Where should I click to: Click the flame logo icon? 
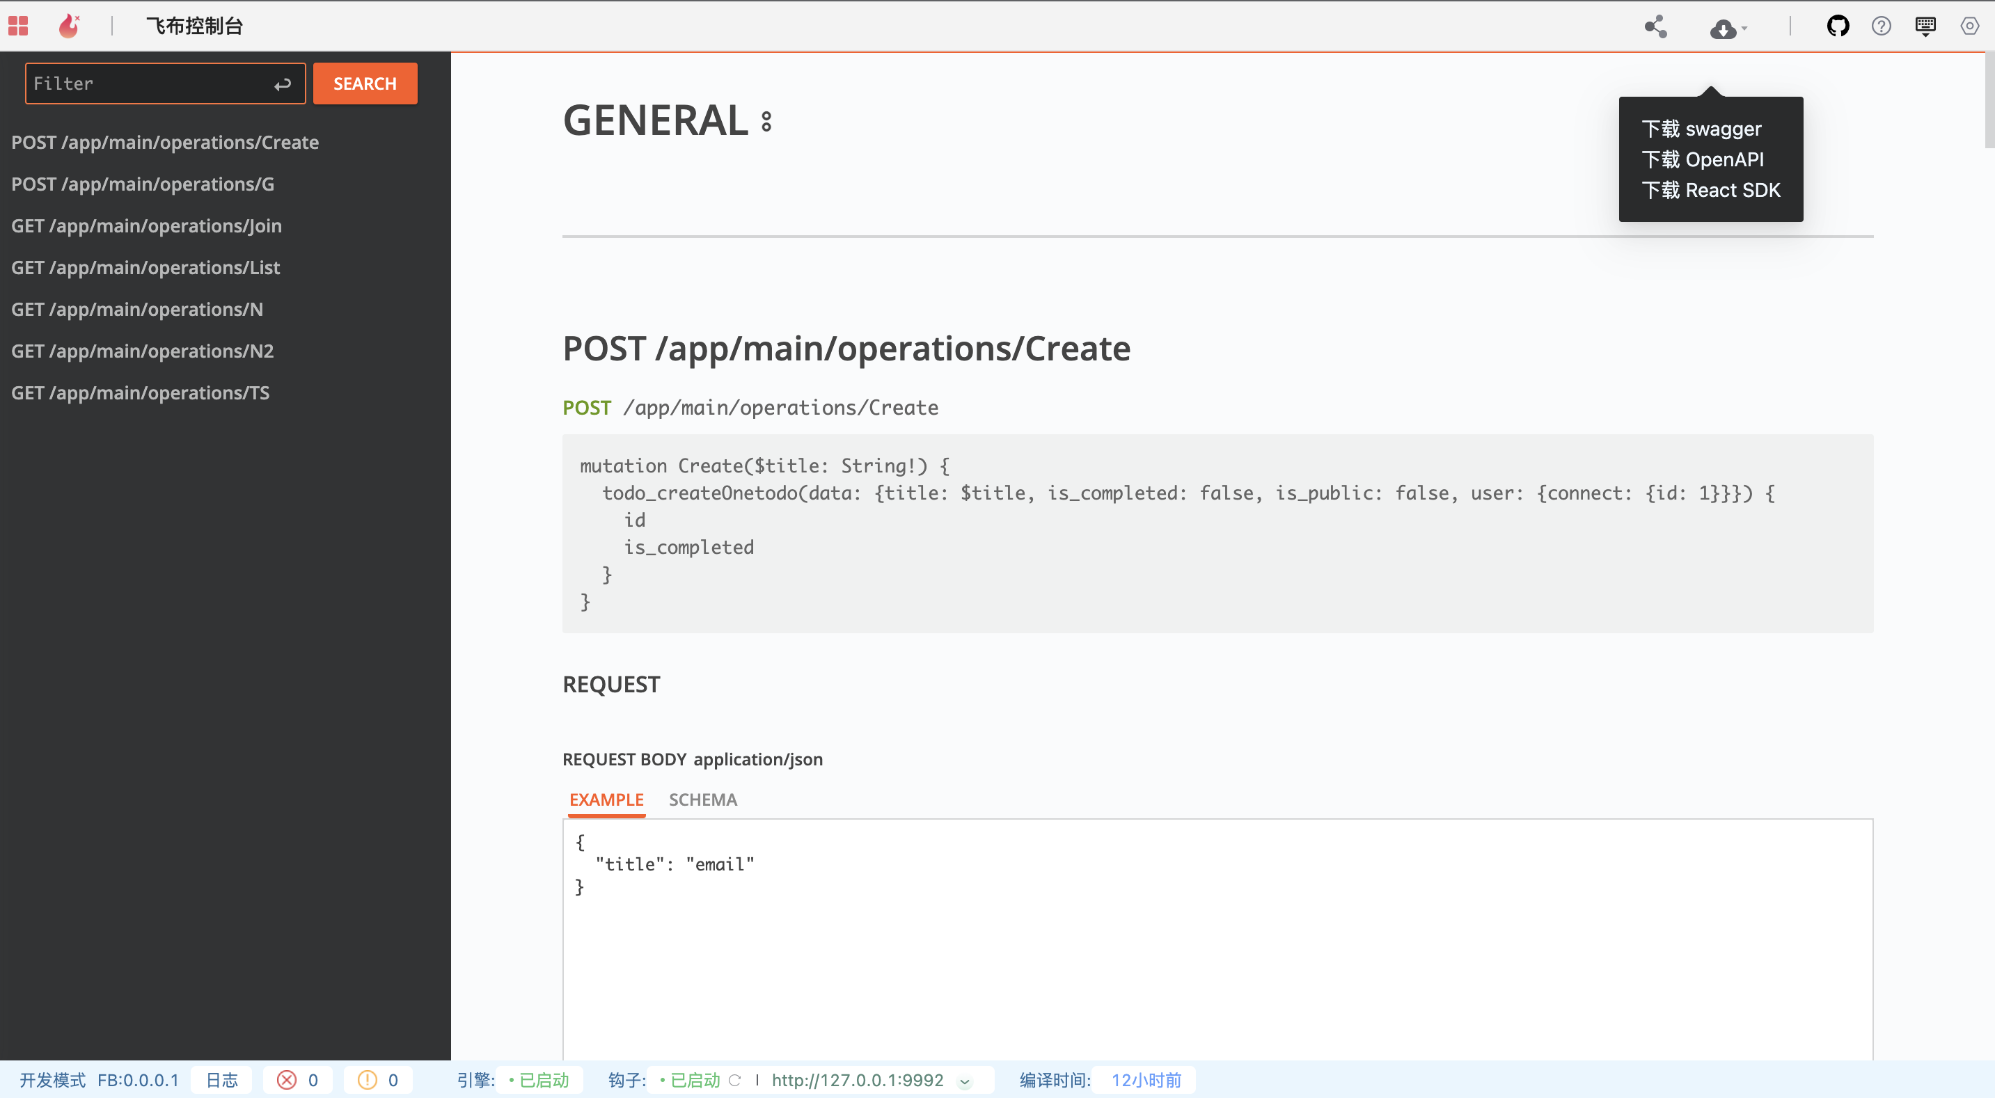[69, 26]
